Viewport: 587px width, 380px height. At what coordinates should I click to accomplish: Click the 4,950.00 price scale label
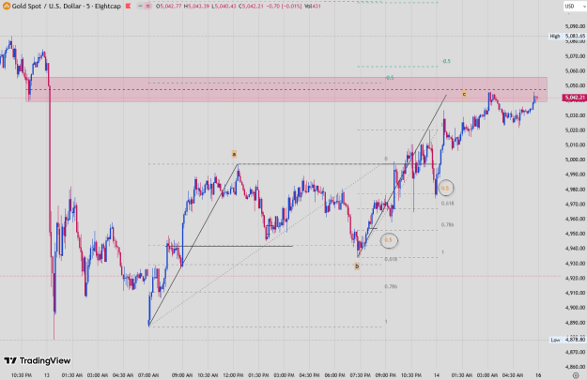click(575, 234)
